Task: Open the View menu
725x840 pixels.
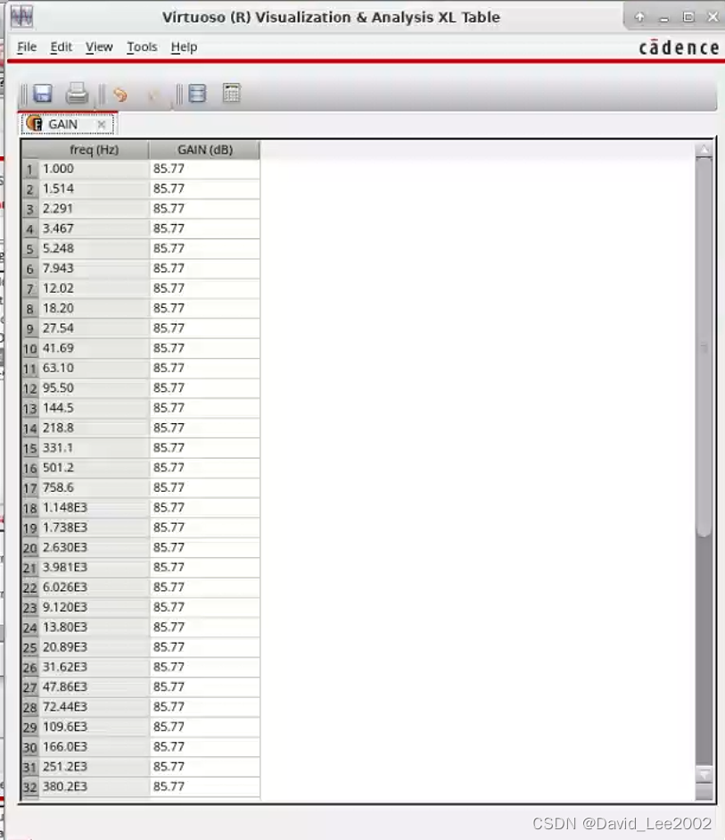Action: tap(99, 47)
